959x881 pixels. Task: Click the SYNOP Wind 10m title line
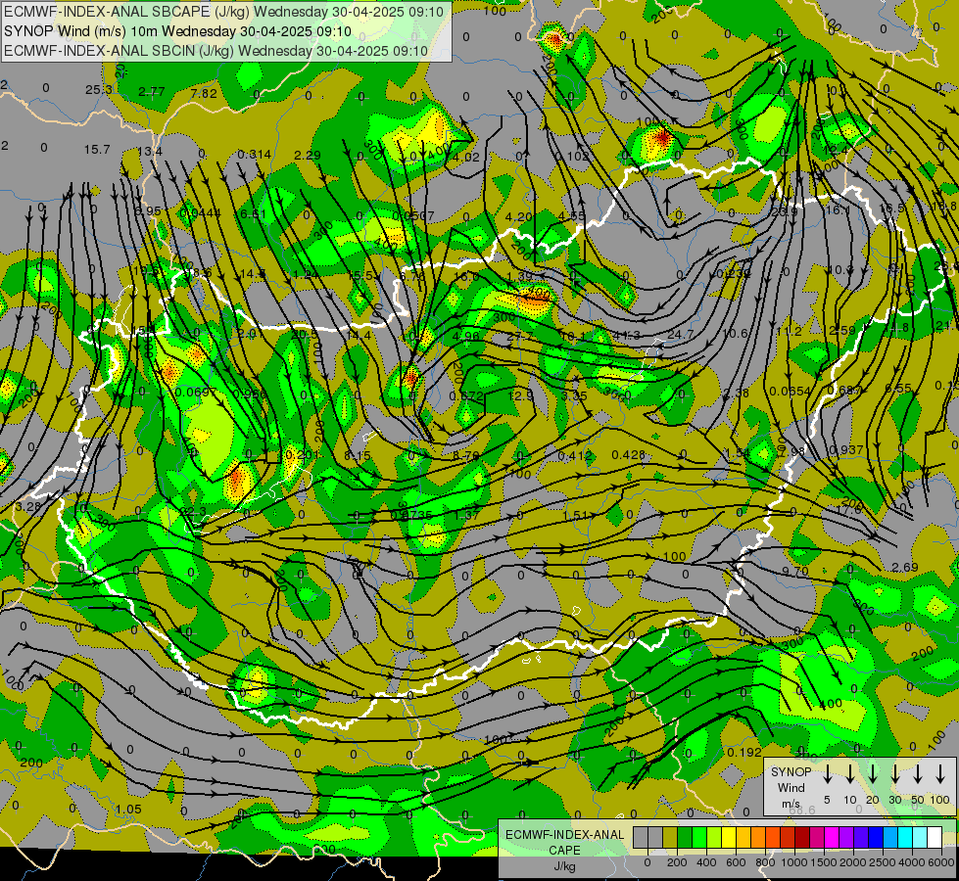point(177,31)
